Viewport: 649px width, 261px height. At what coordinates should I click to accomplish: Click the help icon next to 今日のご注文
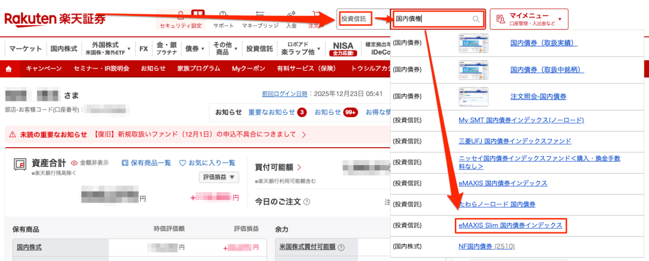[307, 202]
